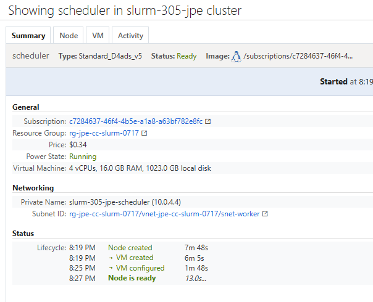Click the arrow before VM configured
Screen dimensions: 373x302
(111, 269)
